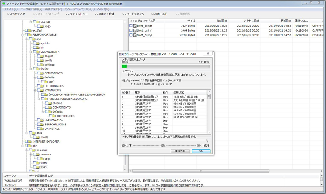Click the bin folder icon

(x=38, y=47)
